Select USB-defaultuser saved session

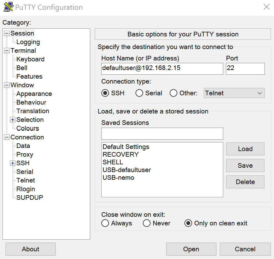(127, 170)
